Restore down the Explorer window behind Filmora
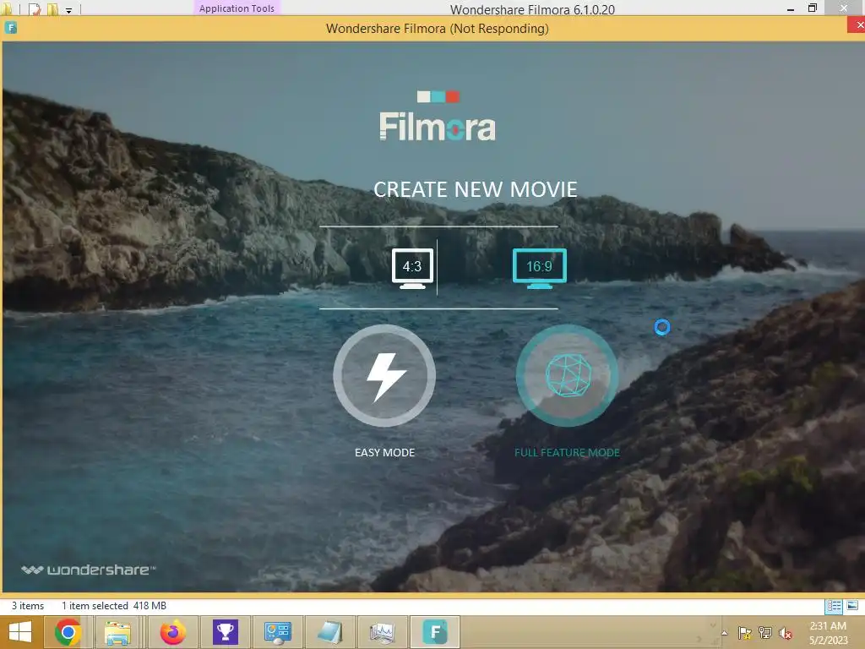Screen dimensions: 865x649 coord(813,8)
